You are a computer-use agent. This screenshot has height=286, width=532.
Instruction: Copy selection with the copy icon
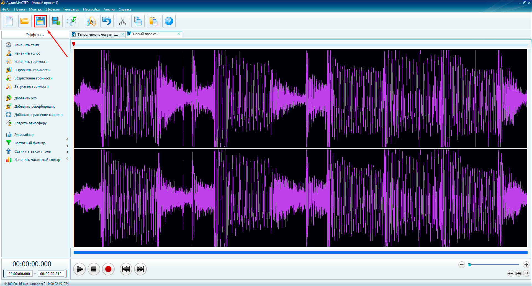[138, 21]
